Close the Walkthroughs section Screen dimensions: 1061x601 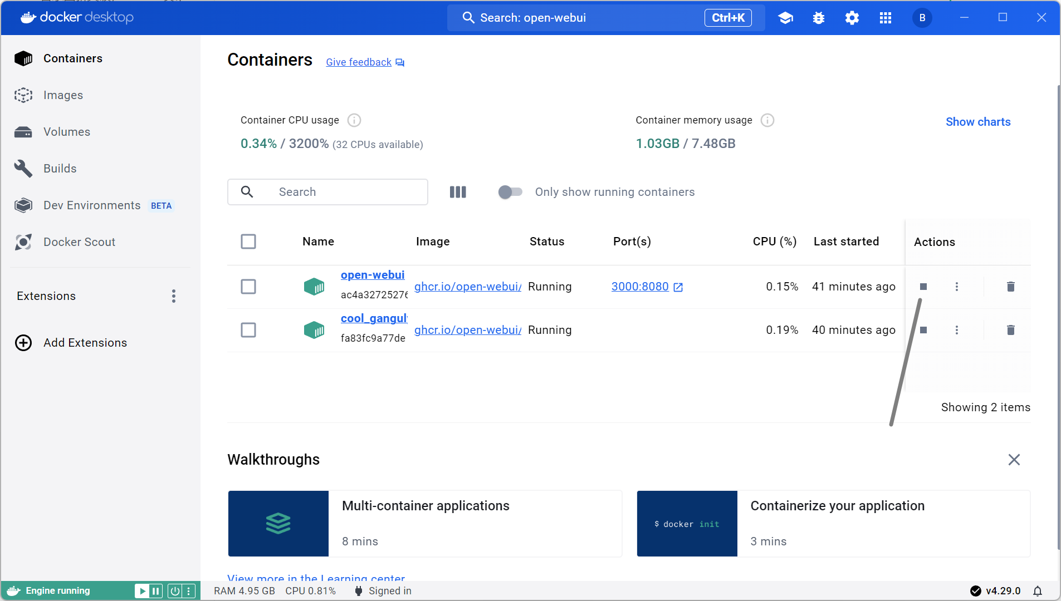tap(1014, 460)
